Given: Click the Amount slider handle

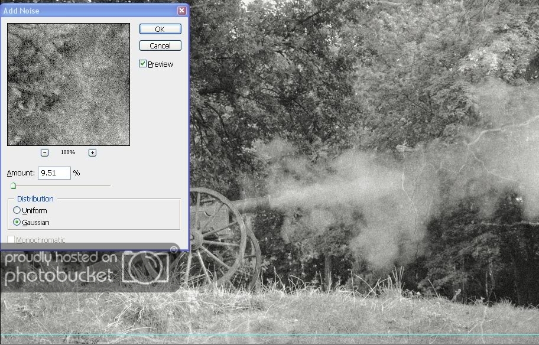Looking at the screenshot, I should (13, 185).
